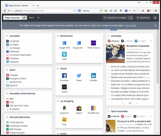
Task: Select the L'Equipe tab in Sport Actualités
Action: pyautogui.click(x=126, y=116)
